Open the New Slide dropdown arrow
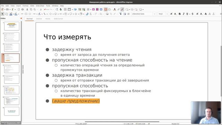Viewport: 222px width, 125px height. 129,9
